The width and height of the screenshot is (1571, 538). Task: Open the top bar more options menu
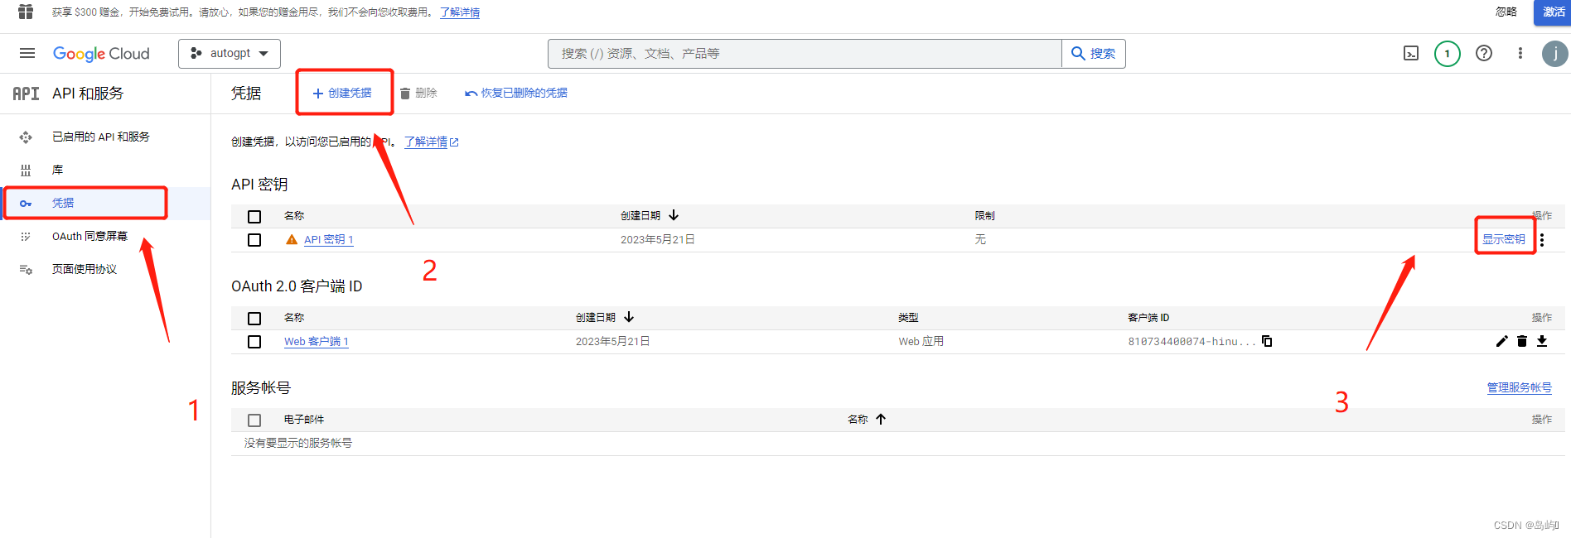pos(1520,53)
